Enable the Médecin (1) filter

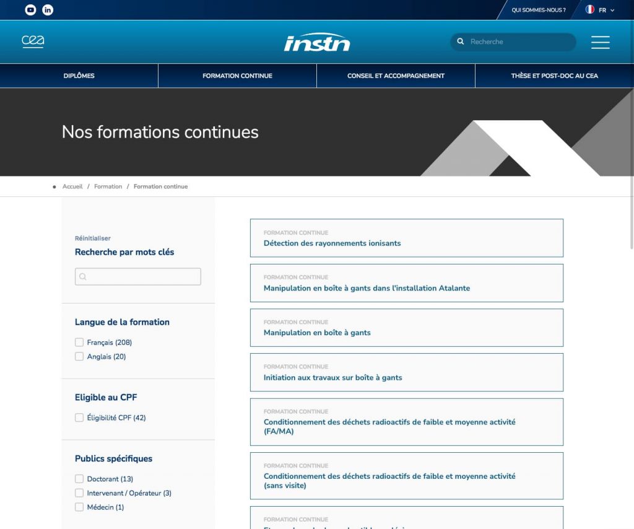pyautogui.click(x=79, y=507)
